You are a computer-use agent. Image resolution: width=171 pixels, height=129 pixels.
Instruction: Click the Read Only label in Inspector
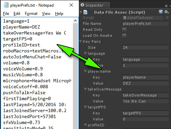click(92, 30)
